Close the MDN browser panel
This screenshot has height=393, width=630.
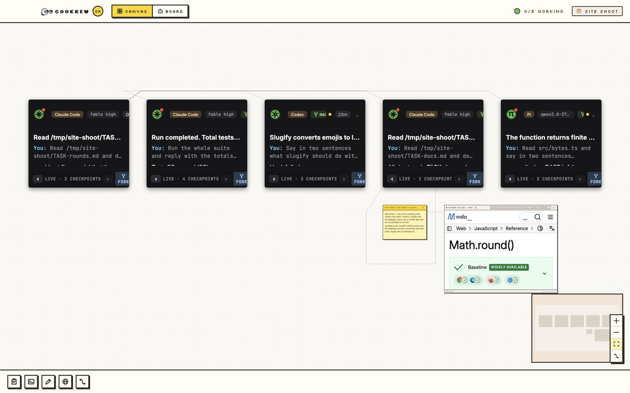[x=554, y=208]
